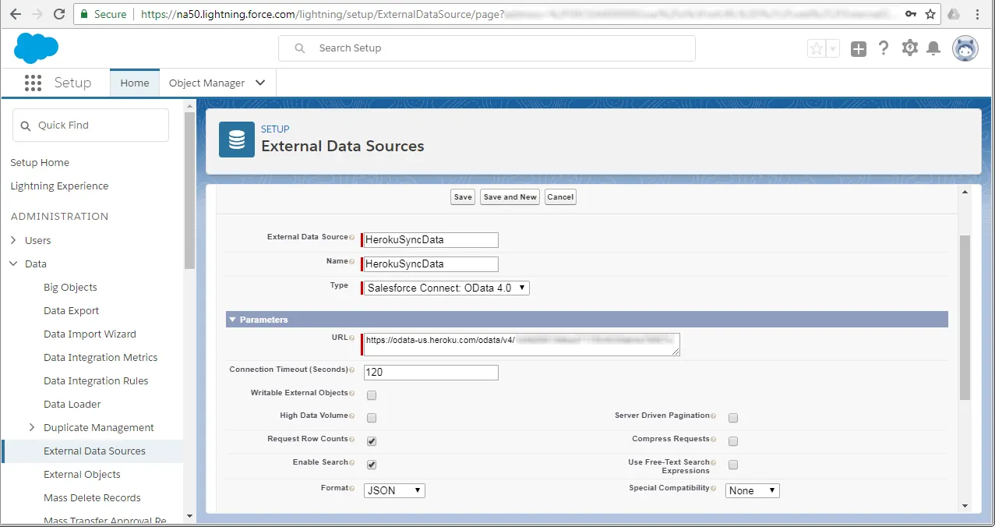Viewport: 995px width, 527px height.
Task: Click the Name field HerokuSyncData
Action: [431, 263]
